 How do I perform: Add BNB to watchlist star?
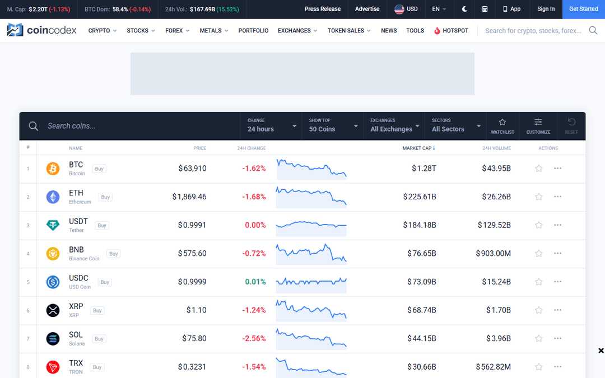[x=539, y=254]
